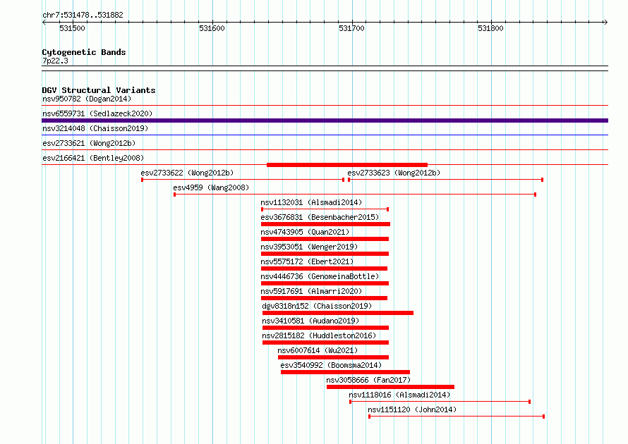This screenshot has width=628, height=444.
Task: Click the Cytogenetic Bands track title
Action: point(84,52)
